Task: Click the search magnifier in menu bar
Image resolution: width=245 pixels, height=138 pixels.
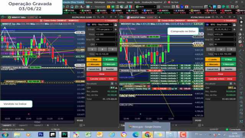Action: pos(165,2)
